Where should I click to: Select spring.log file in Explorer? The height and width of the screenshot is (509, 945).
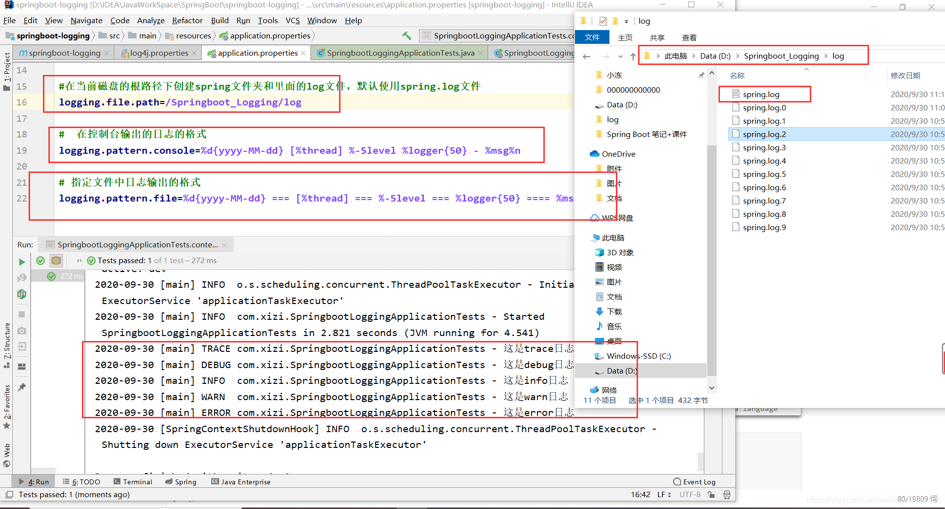pos(761,94)
